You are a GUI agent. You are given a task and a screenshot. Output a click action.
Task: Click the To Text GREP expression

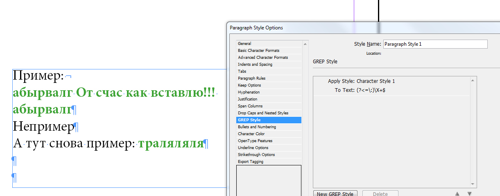point(371,90)
